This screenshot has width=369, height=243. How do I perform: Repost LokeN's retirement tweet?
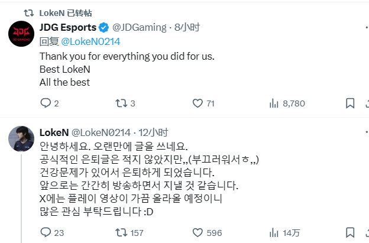pos(121,233)
